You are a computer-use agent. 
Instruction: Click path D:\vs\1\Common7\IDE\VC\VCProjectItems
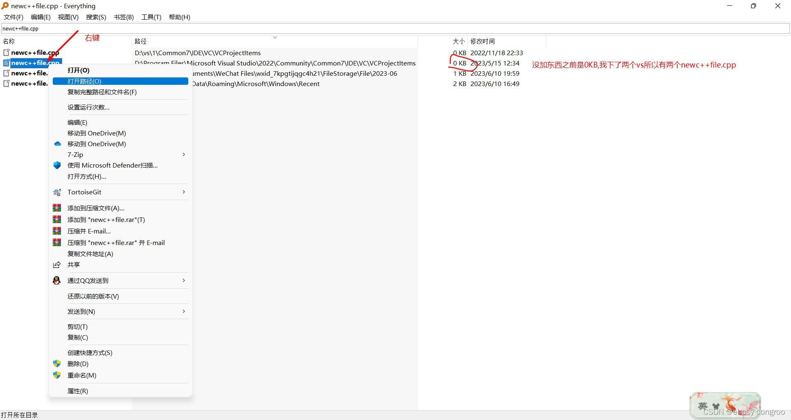click(198, 53)
